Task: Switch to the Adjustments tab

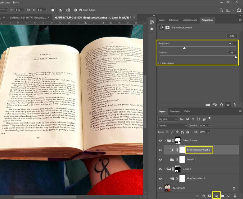Action: (190, 20)
